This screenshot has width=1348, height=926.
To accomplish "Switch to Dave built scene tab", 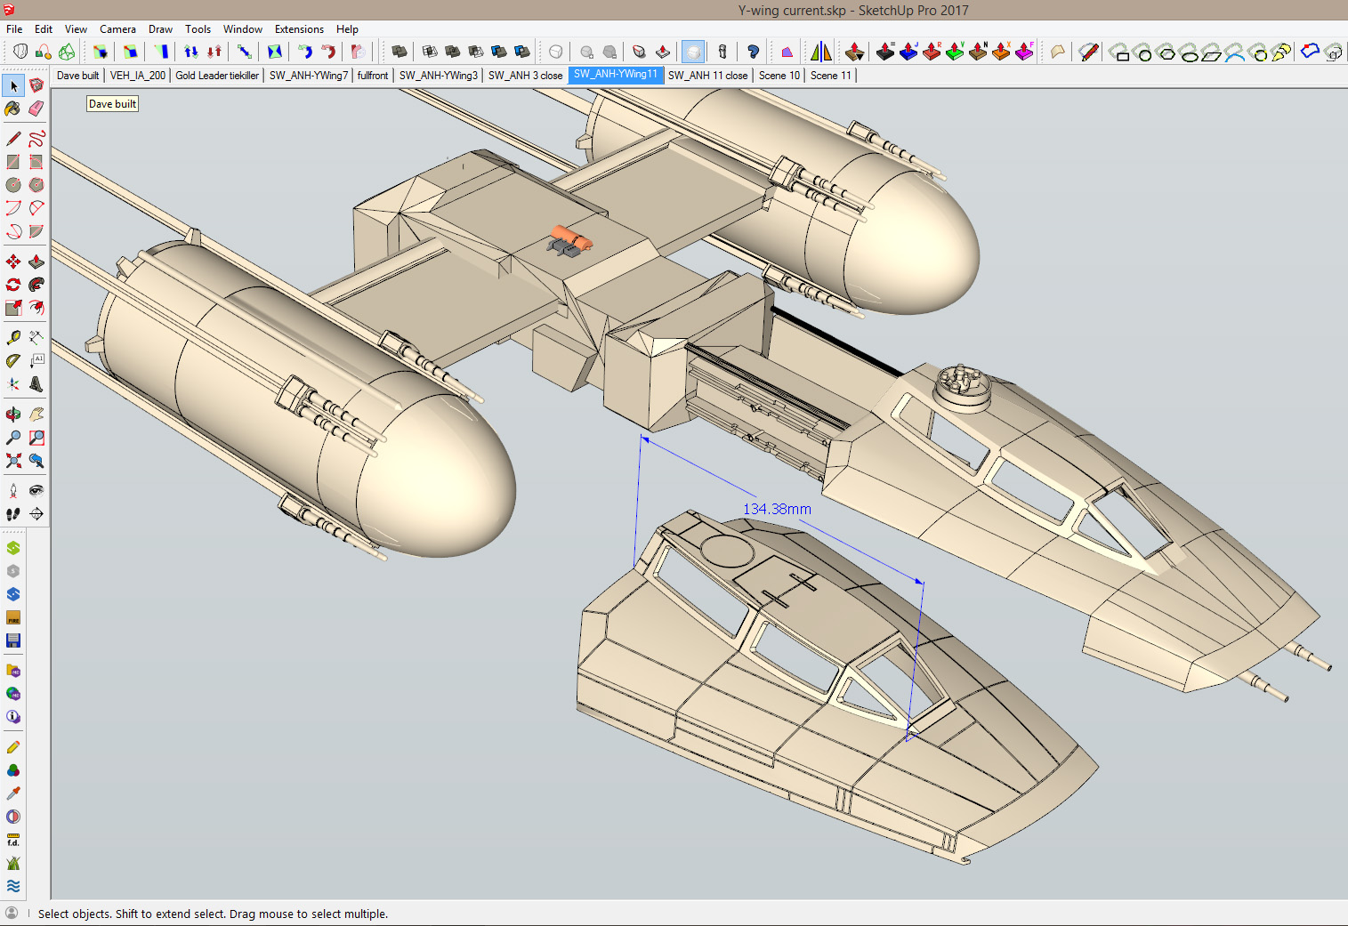I will tap(77, 76).
